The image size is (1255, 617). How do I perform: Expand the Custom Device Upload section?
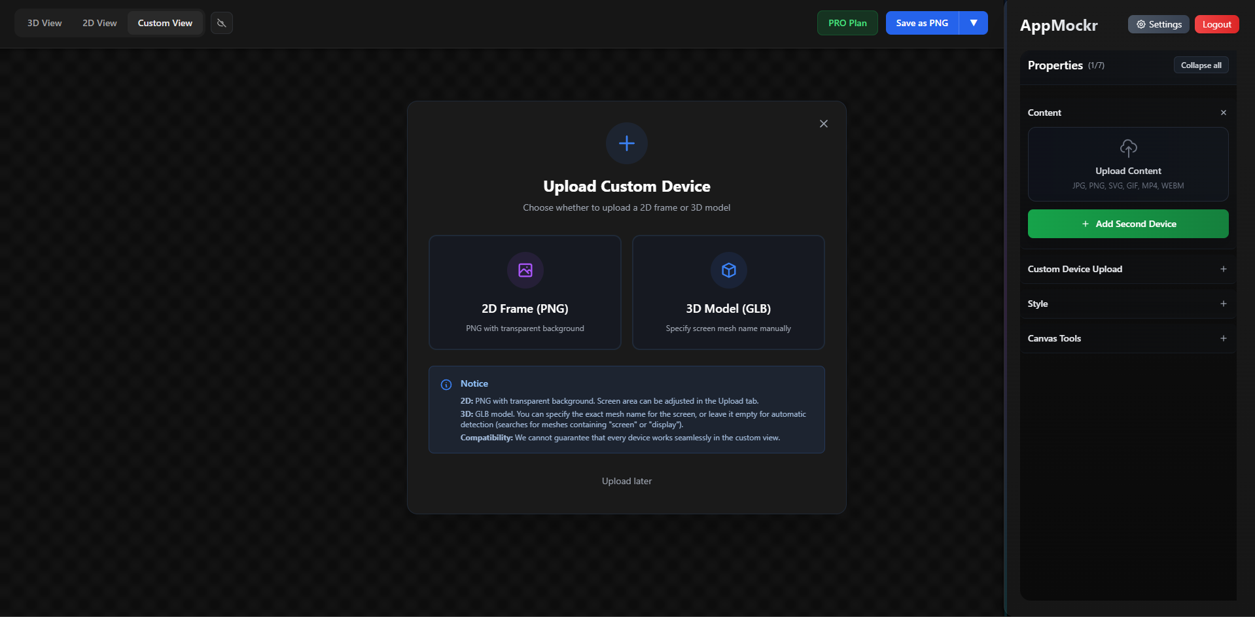pos(1223,268)
